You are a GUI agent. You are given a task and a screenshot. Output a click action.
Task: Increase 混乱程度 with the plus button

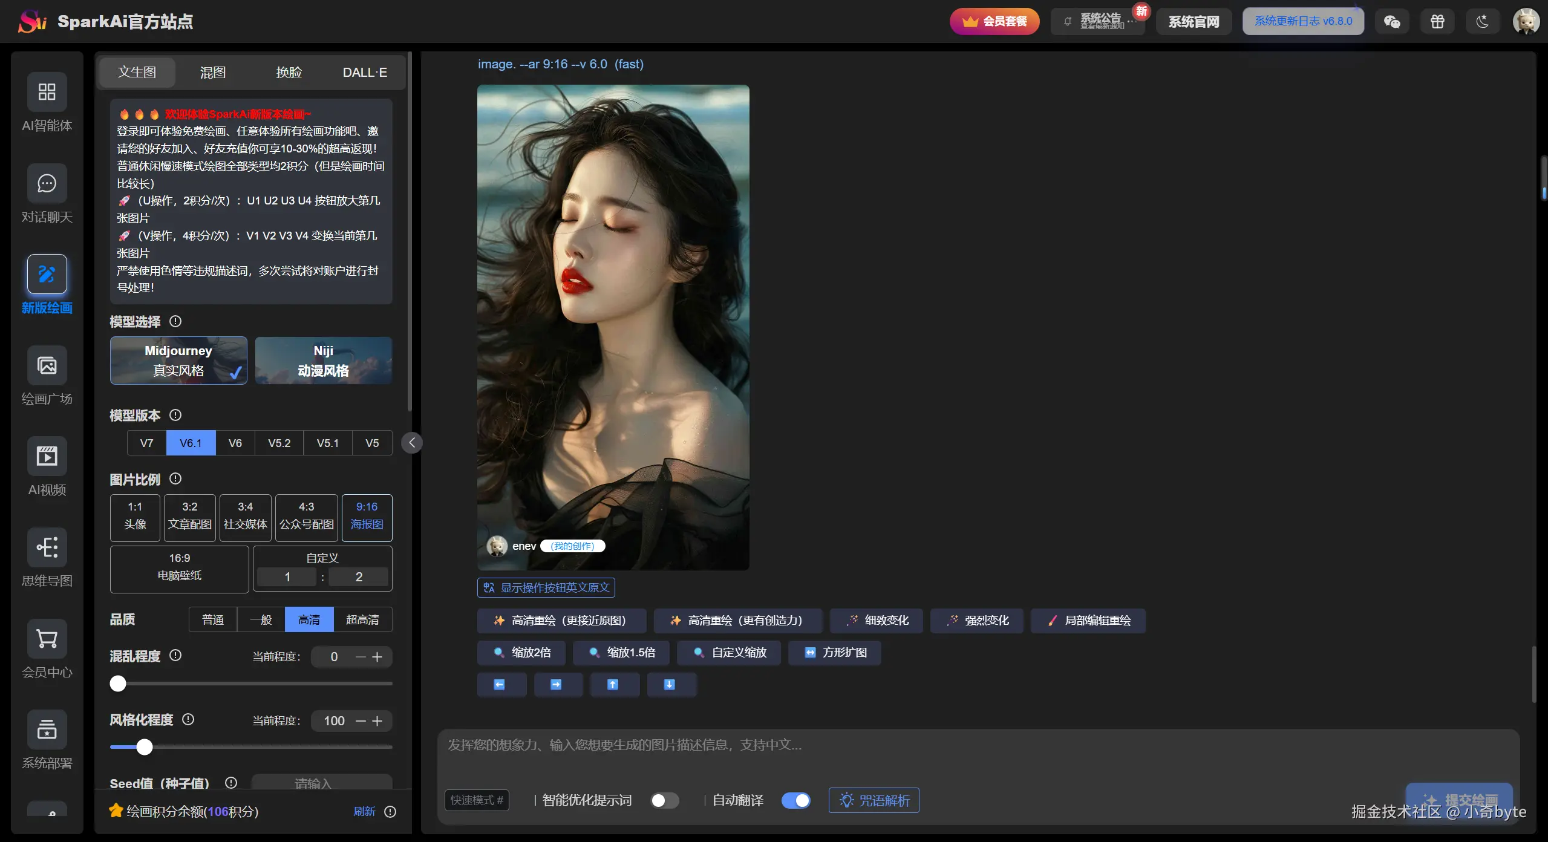377,657
